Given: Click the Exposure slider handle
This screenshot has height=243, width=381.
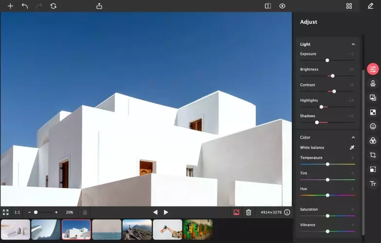Looking at the screenshot, I should (327, 60).
